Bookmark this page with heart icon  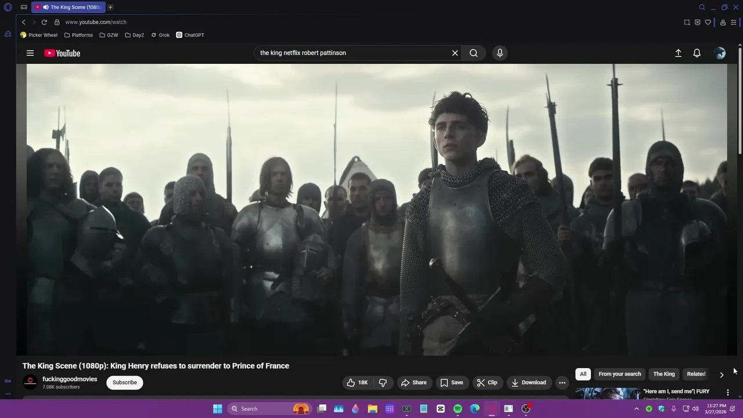[x=708, y=22]
